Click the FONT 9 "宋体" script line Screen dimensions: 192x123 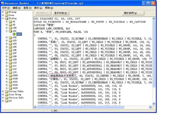click(x=61, y=32)
